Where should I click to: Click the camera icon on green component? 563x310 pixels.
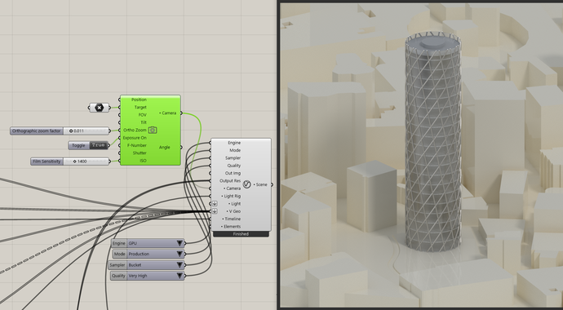(153, 131)
